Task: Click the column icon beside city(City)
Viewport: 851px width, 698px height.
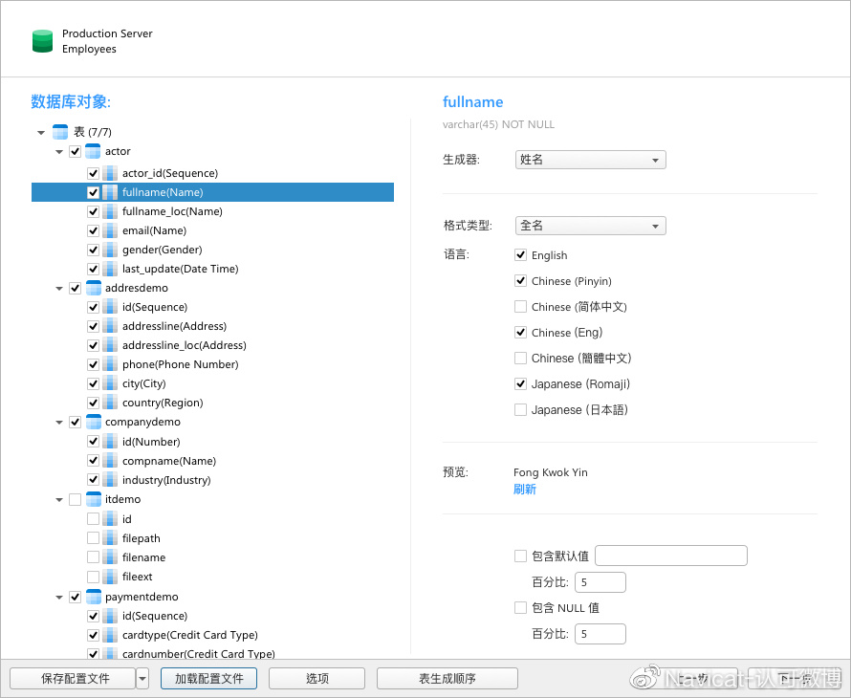Action: [x=110, y=383]
